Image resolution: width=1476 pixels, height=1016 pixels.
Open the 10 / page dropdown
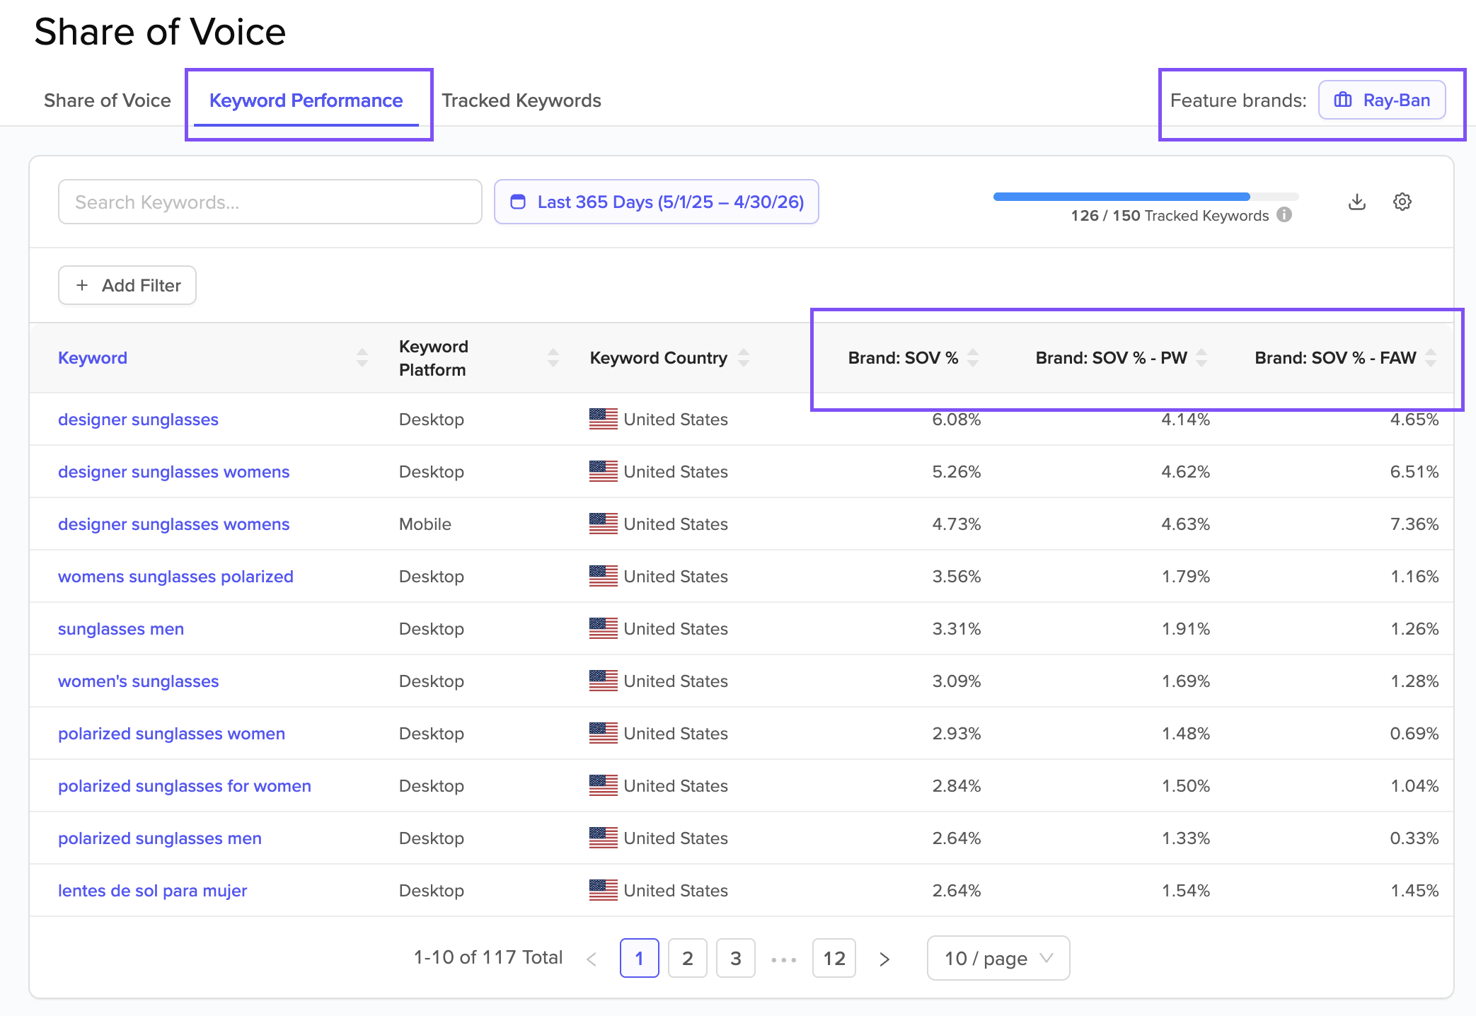(998, 958)
